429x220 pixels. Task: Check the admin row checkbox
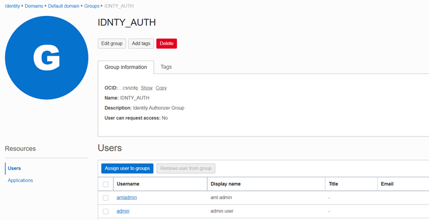click(106, 211)
